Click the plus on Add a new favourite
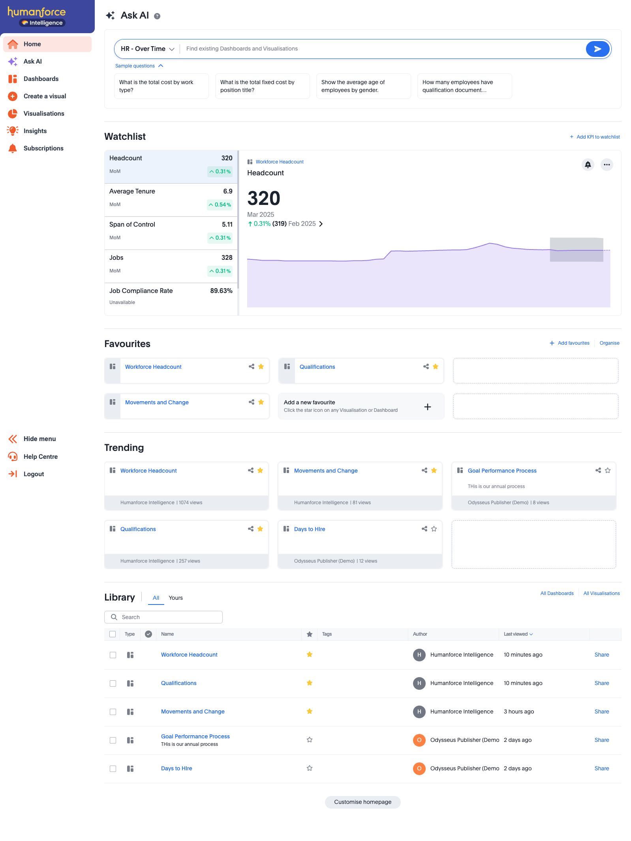Screen dimensions: 631x841 click(428, 407)
